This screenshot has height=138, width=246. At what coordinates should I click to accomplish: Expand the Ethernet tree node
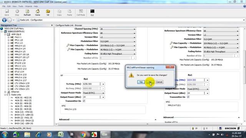(x=5, y=92)
